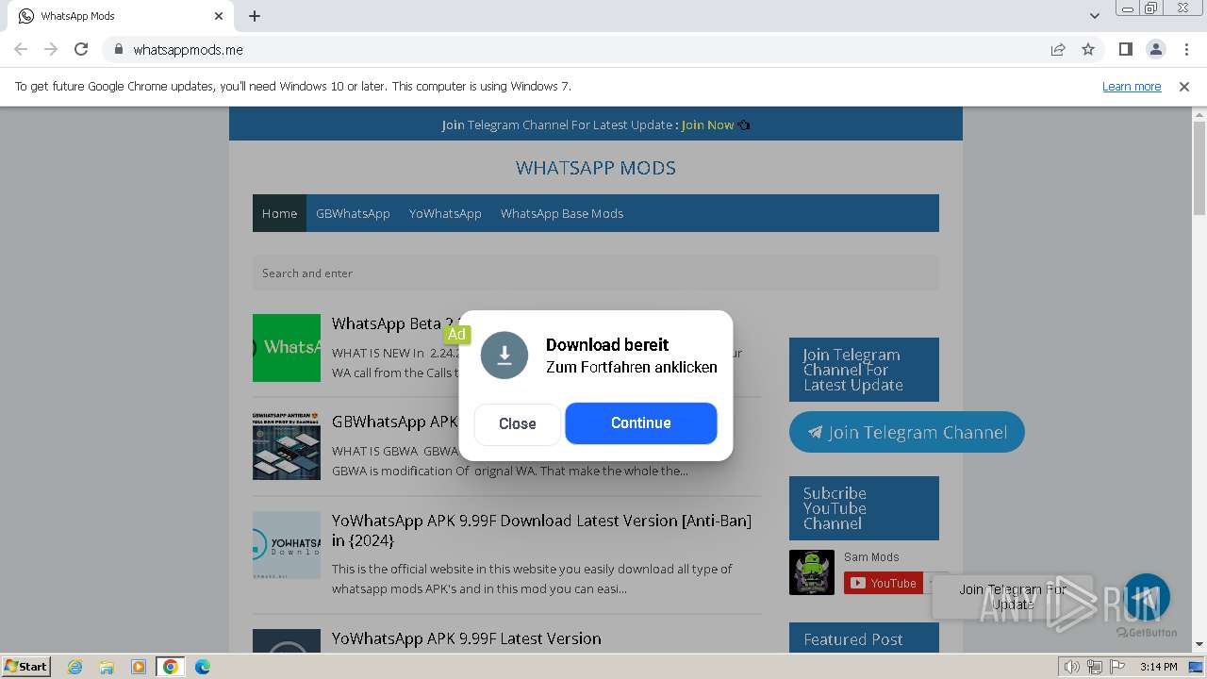
Task: Bookmark this page with the star icon
Action: tap(1088, 49)
